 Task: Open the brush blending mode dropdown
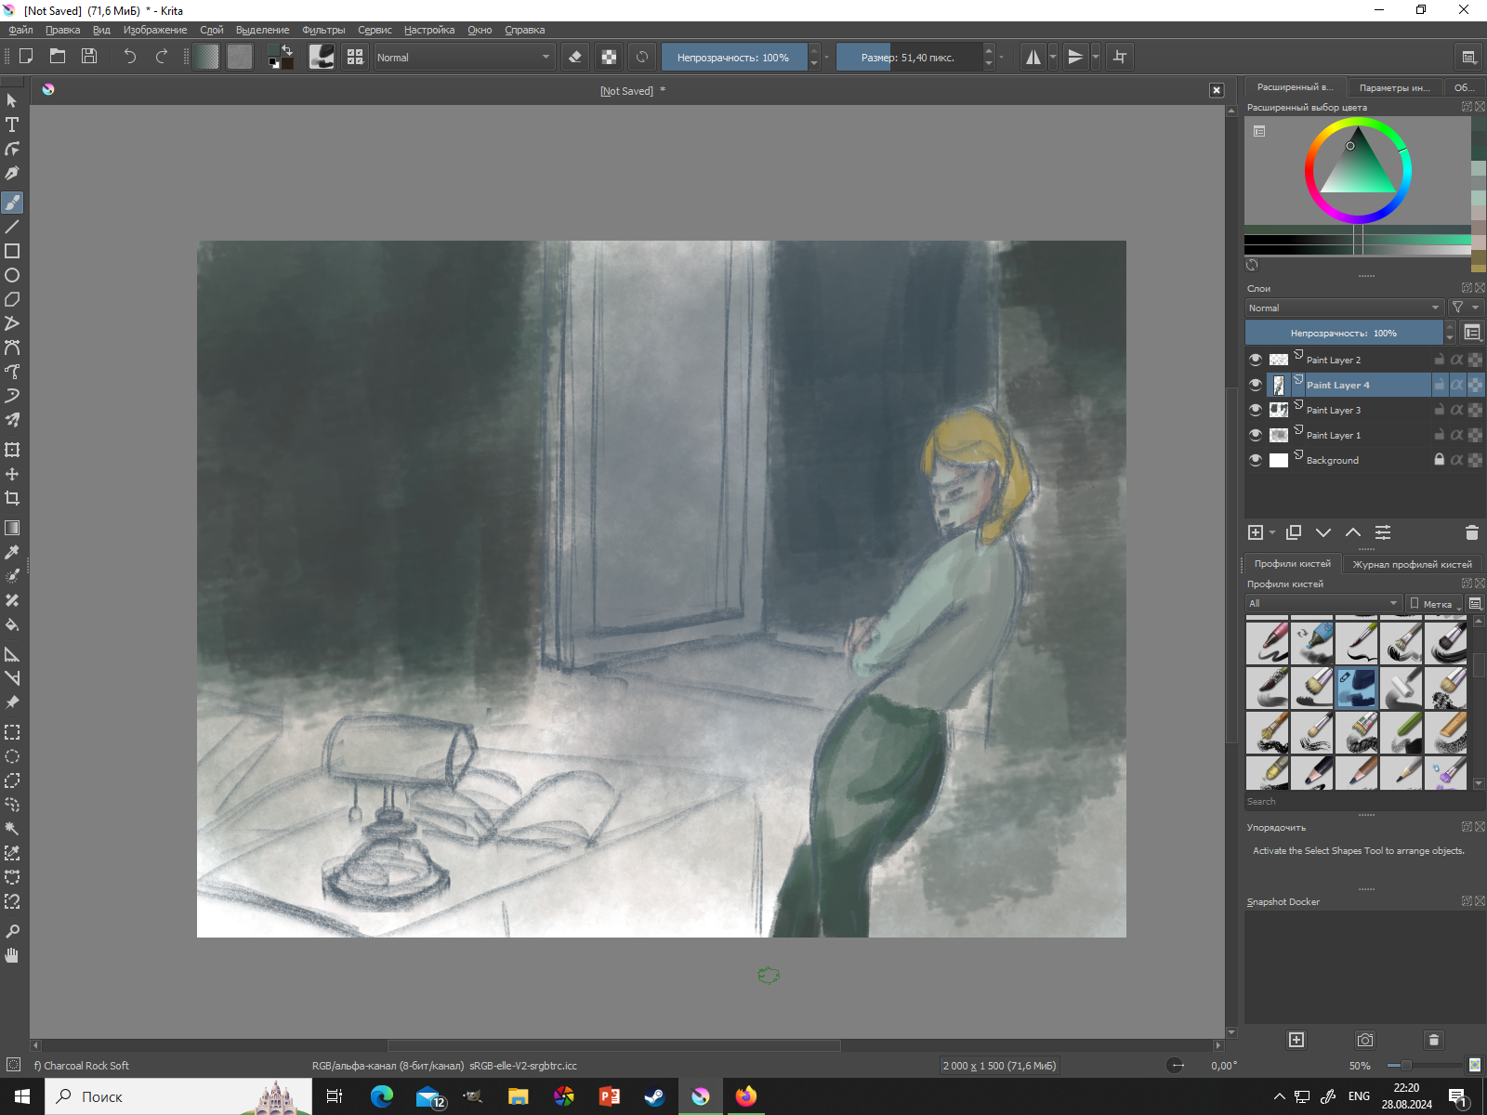pos(464,57)
